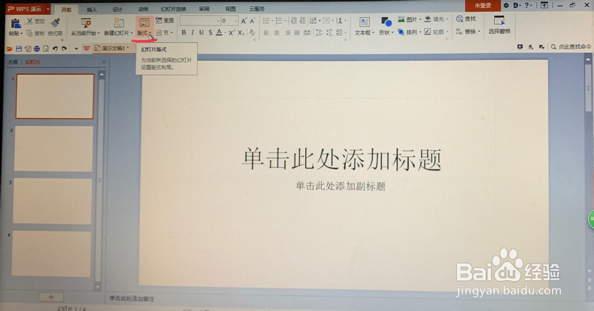The height and width of the screenshot is (311, 594).
Task: Click the Save icon in quick access toolbar
Action: tap(18, 49)
